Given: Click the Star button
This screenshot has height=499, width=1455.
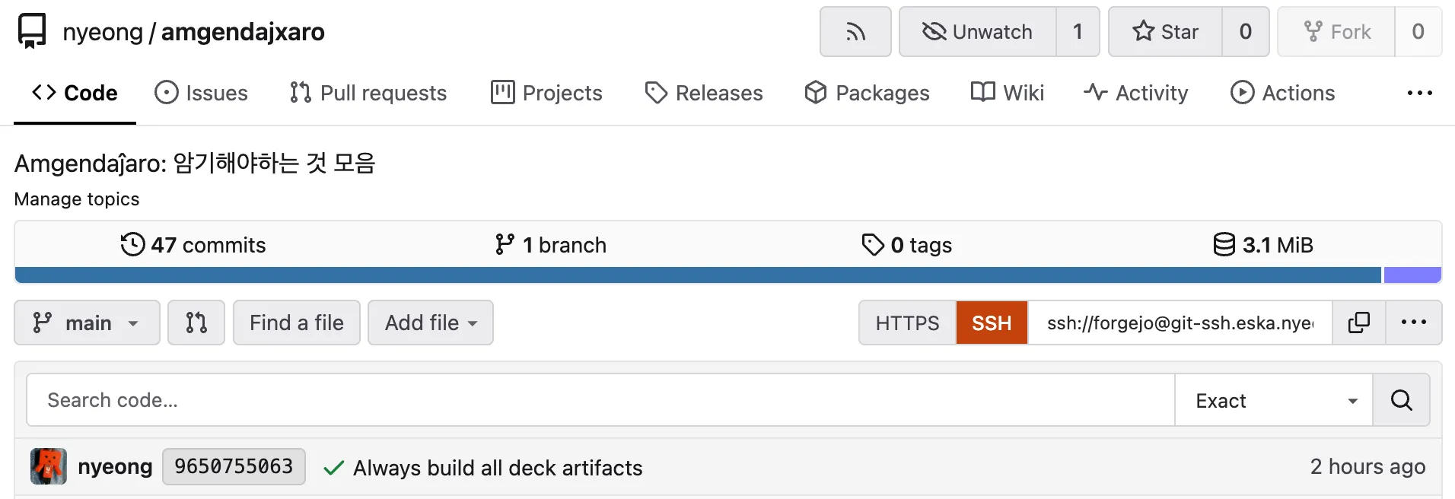Looking at the screenshot, I should coord(1165,32).
